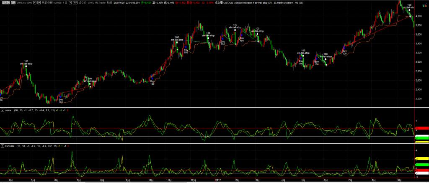This screenshot has width=429, height=183.
Task: Click the green value marker on the kurtosis scale
Action: pyautogui.click(x=422, y=165)
